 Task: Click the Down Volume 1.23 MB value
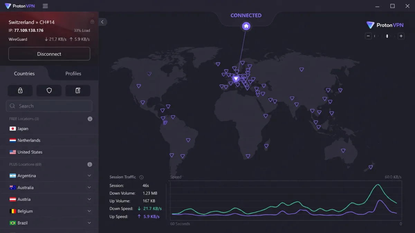click(x=150, y=193)
